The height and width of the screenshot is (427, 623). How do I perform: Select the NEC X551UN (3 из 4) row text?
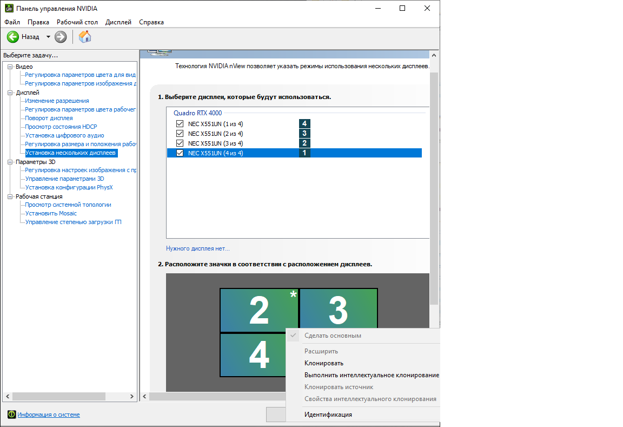pos(215,143)
